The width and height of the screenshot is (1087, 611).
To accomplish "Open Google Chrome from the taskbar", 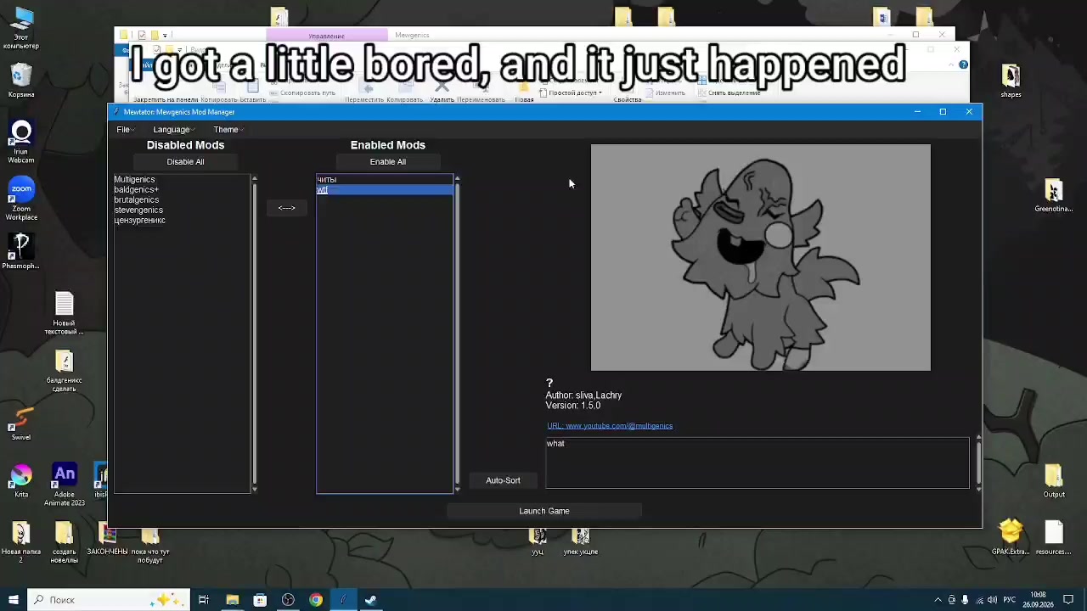I will [316, 600].
